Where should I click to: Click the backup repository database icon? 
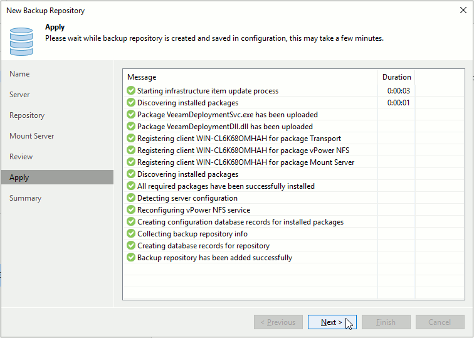pos(21,41)
